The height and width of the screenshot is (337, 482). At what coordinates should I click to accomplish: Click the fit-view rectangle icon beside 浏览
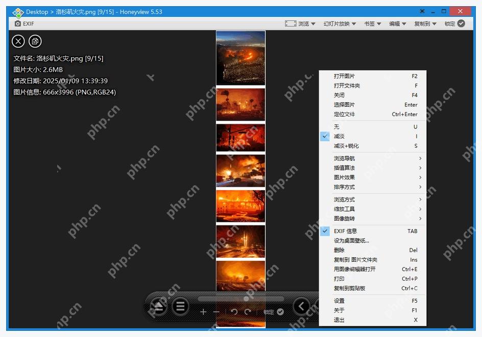291,24
